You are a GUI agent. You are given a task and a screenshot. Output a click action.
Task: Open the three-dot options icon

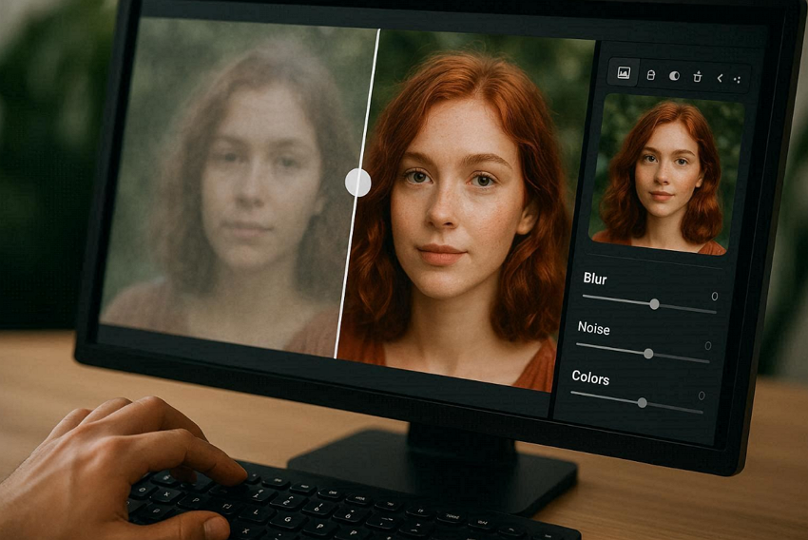coord(738,79)
